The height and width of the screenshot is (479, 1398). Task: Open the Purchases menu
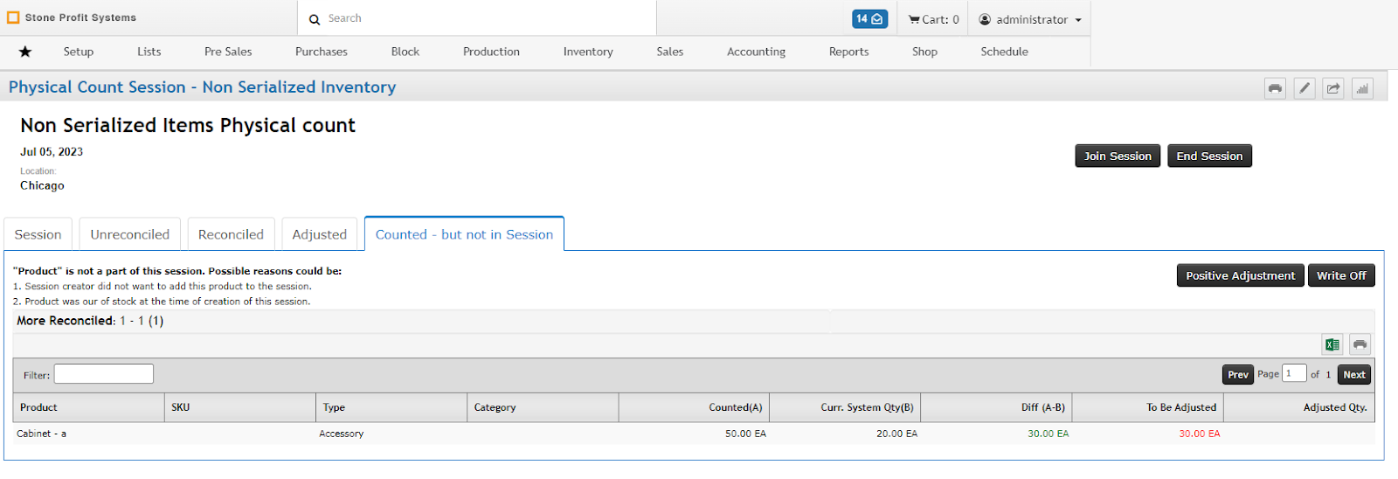[322, 52]
